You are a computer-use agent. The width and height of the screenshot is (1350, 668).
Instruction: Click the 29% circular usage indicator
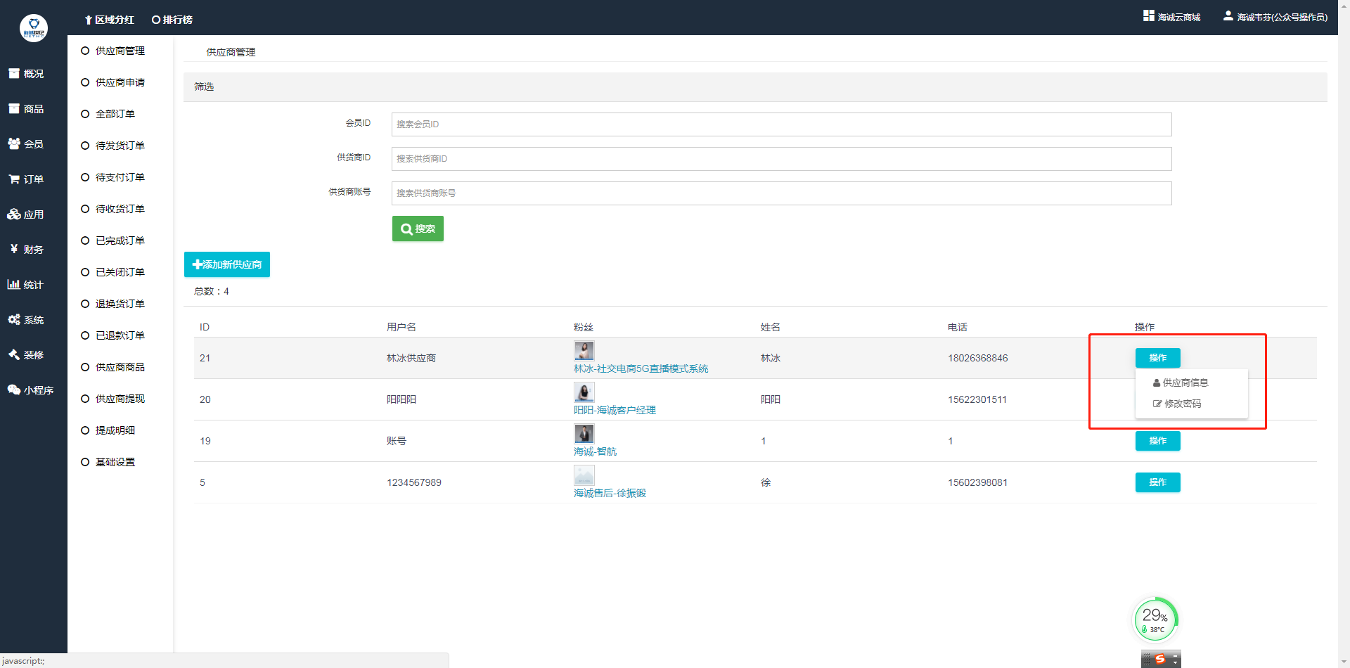point(1155,619)
